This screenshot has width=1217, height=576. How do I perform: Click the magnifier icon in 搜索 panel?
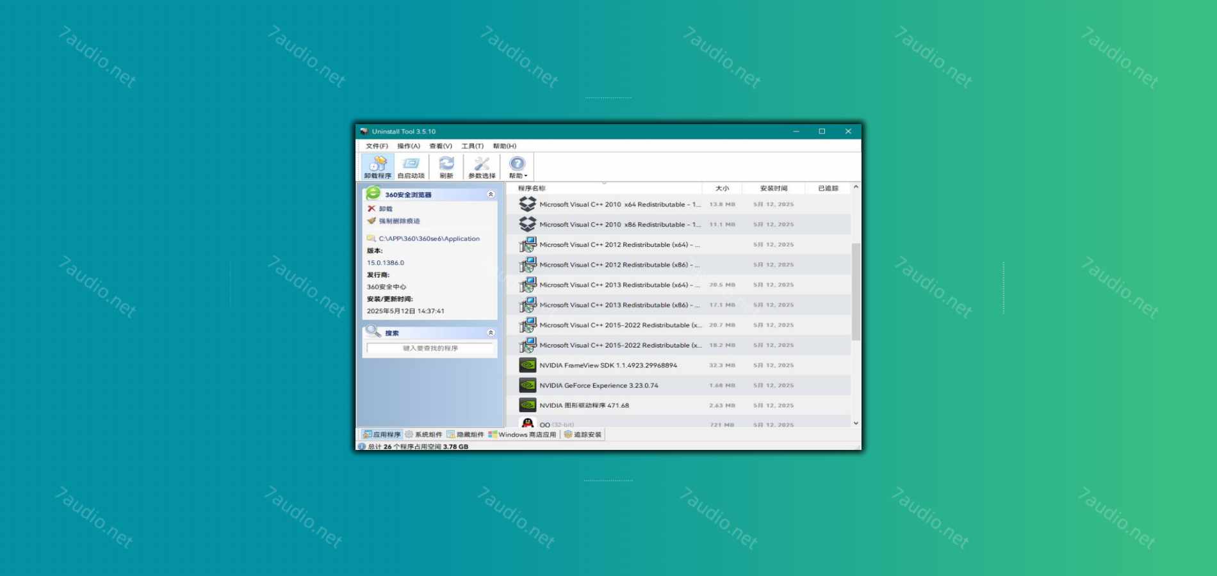373,332
